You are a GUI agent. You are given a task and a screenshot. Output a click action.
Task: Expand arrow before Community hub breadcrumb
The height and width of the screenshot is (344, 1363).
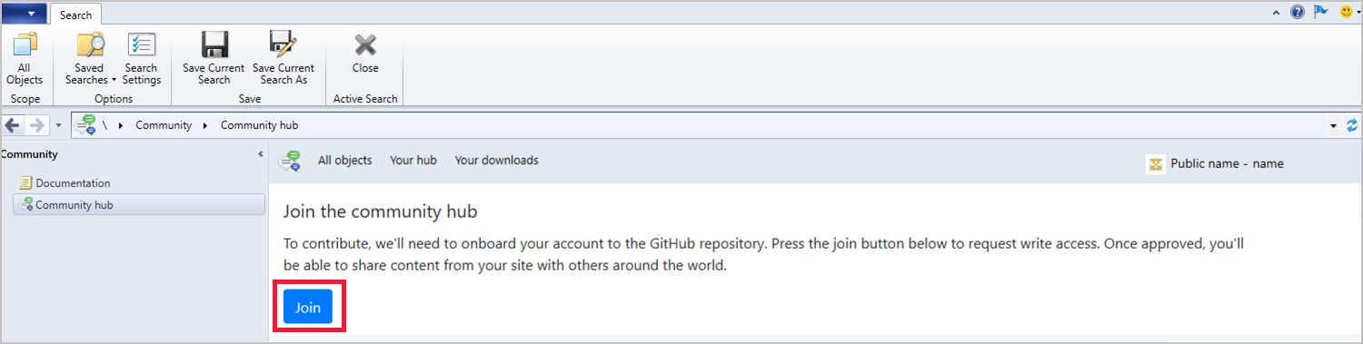pos(205,125)
